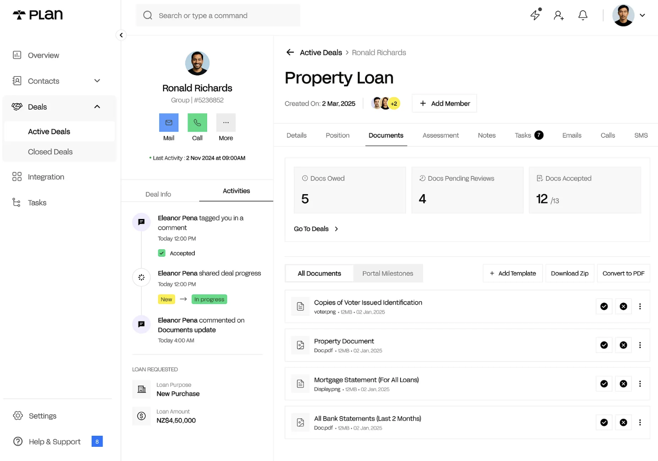The image size is (658, 461).
Task: Open Settings
Action: (42, 416)
